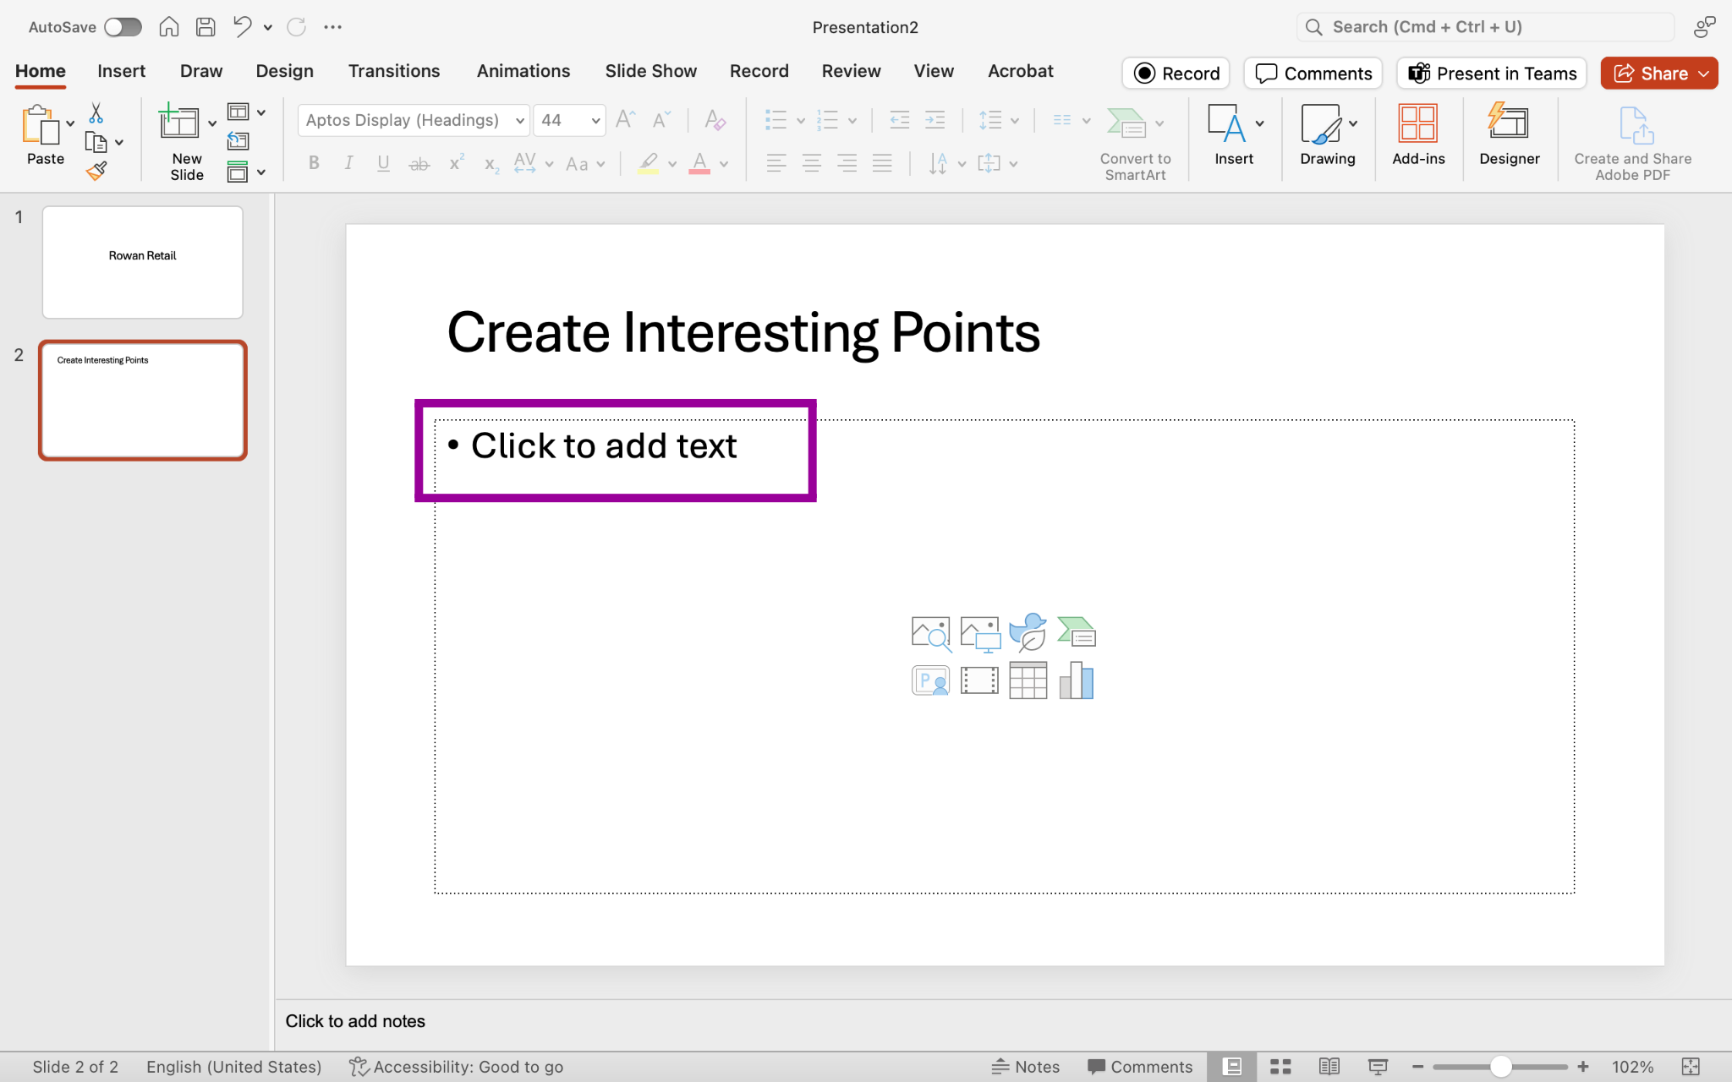Click the share people icon at top right
1732x1082 pixels.
[1704, 27]
